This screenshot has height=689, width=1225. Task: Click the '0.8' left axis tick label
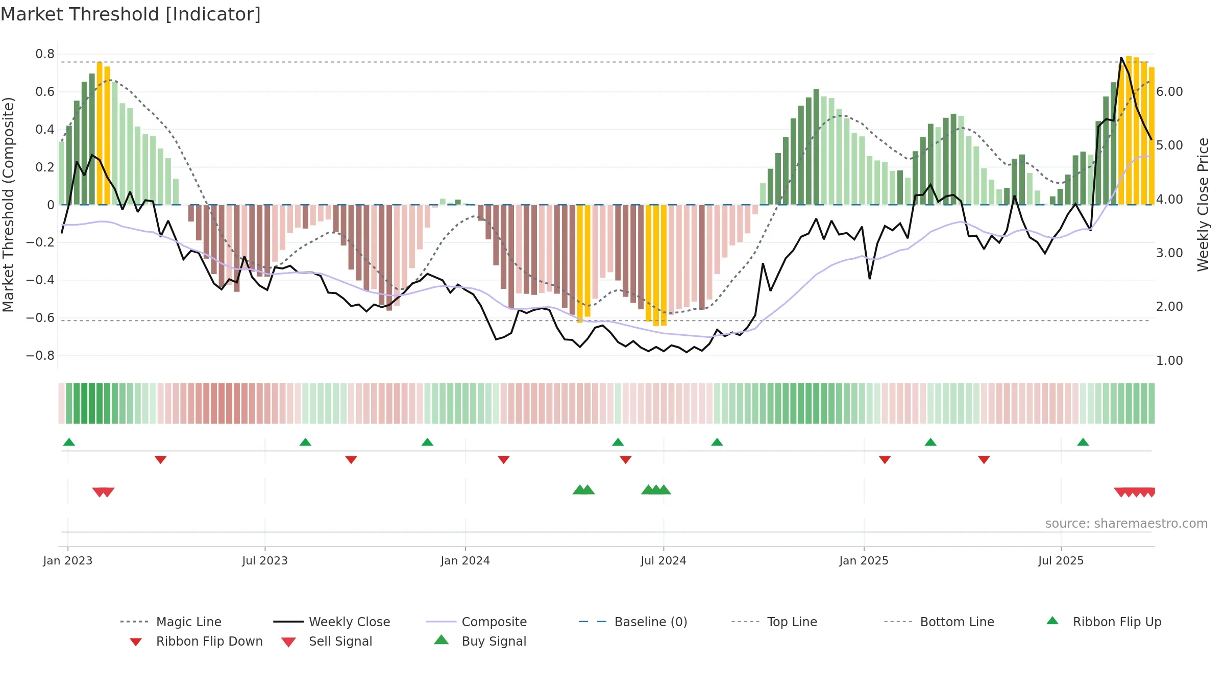(x=45, y=54)
